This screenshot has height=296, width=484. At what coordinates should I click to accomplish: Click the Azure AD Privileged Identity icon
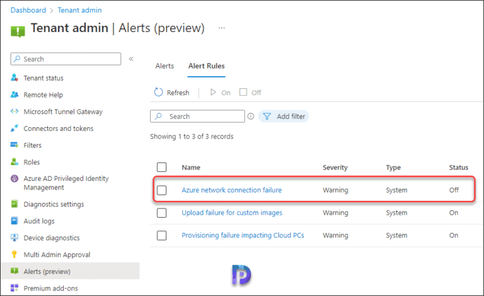click(x=14, y=178)
